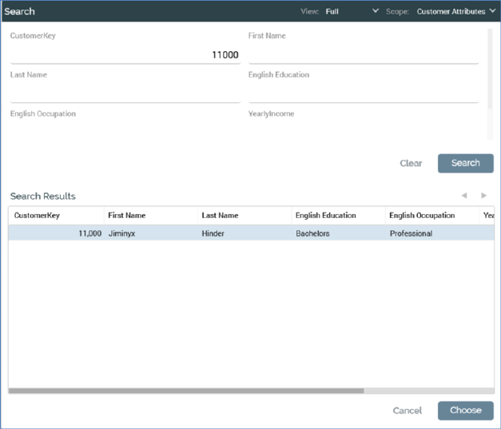
Task: Click into the Last Name field
Action: 125,93
